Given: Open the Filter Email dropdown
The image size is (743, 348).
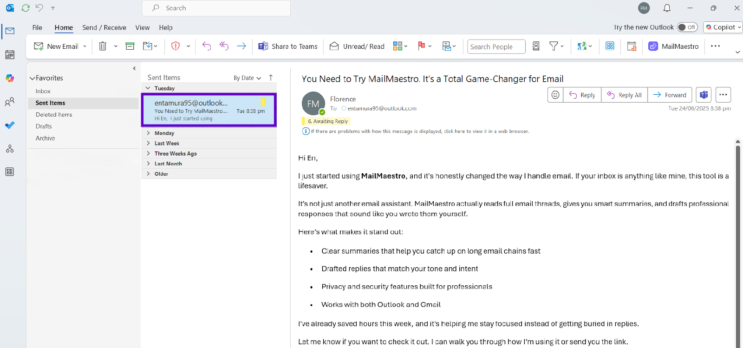Looking at the screenshot, I should [x=556, y=46].
